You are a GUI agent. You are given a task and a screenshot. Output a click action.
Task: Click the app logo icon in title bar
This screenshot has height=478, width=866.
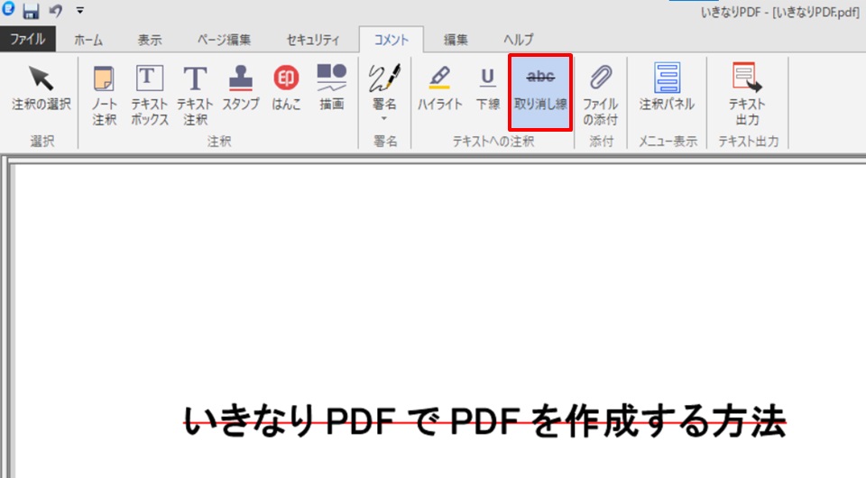pyautogui.click(x=8, y=8)
